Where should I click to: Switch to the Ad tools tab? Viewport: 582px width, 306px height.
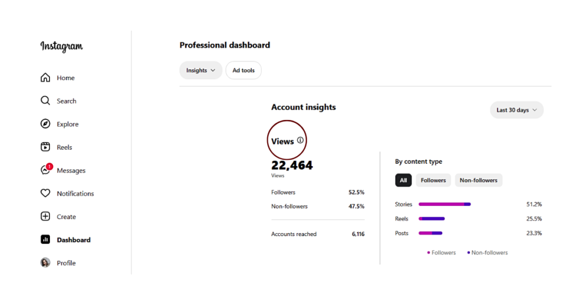pos(243,70)
